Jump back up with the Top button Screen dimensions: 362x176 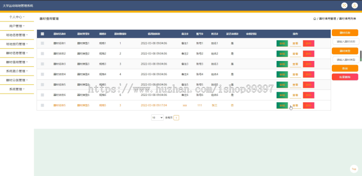(x=354, y=169)
